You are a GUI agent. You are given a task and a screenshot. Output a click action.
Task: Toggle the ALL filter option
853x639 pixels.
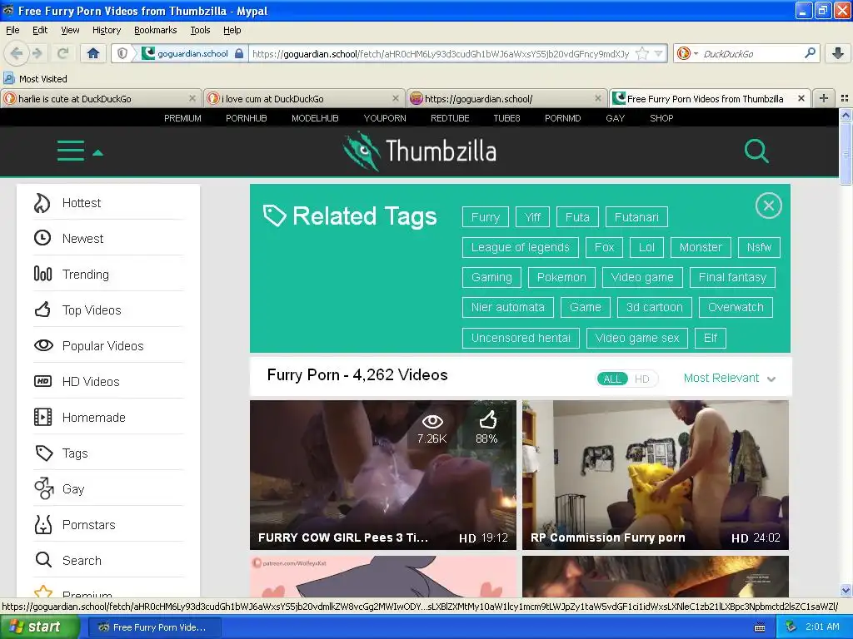click(612, 379)
